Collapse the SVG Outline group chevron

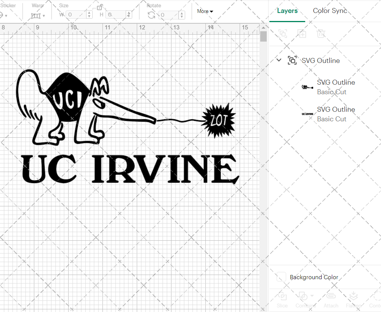pos(279,60)
